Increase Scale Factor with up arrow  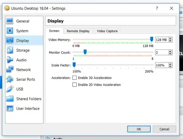click(170, 64)
